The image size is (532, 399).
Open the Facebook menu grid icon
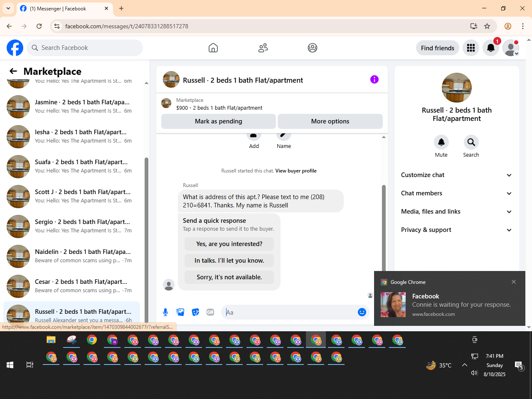tap(471, 48)
